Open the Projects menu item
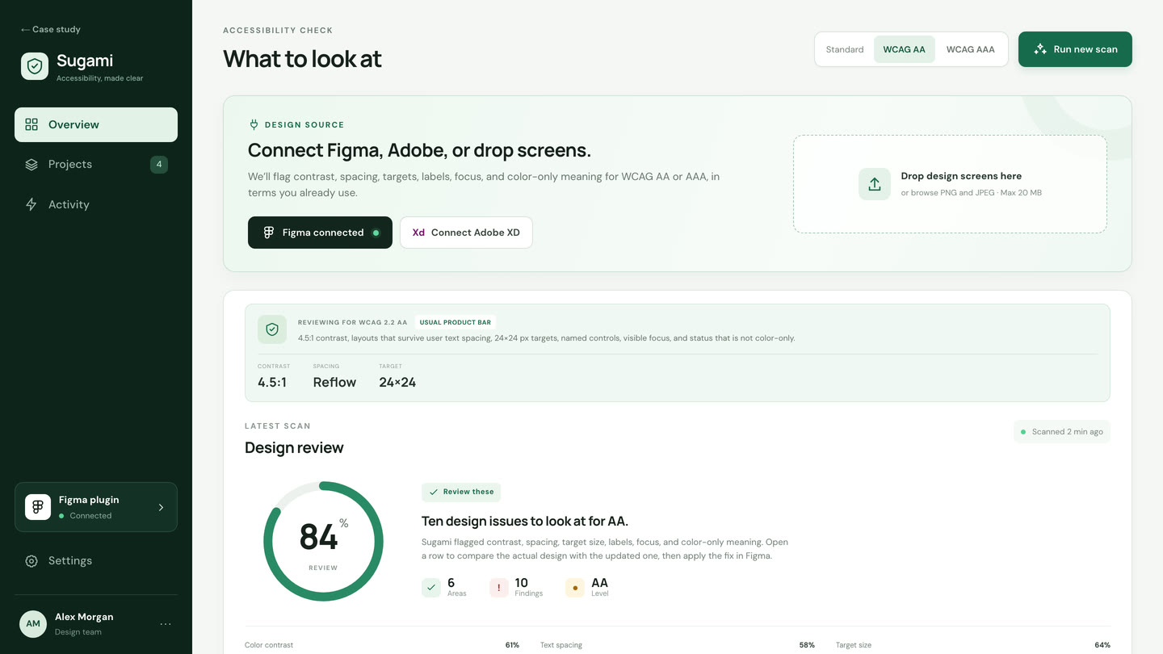 96,165
